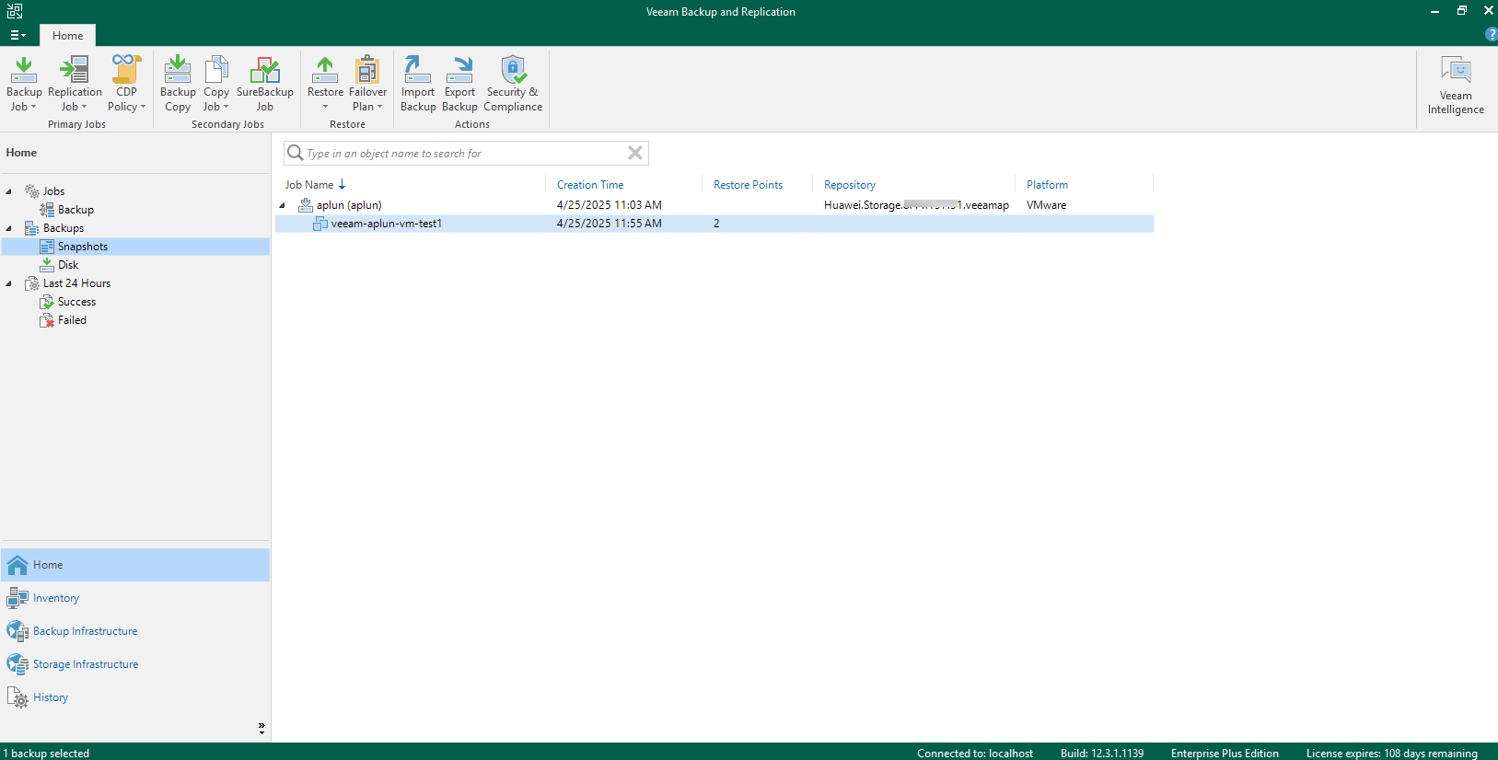
Task: Collapse the Jobs tree node
Action: coord(9,191)
